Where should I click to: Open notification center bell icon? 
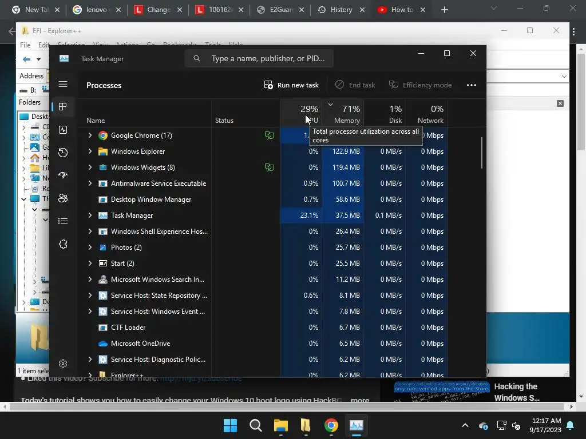(x=571, y=425)
